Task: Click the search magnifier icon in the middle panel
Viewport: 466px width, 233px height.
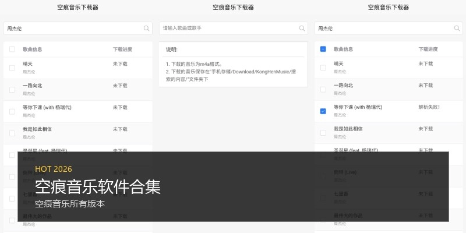Action: 302,28
